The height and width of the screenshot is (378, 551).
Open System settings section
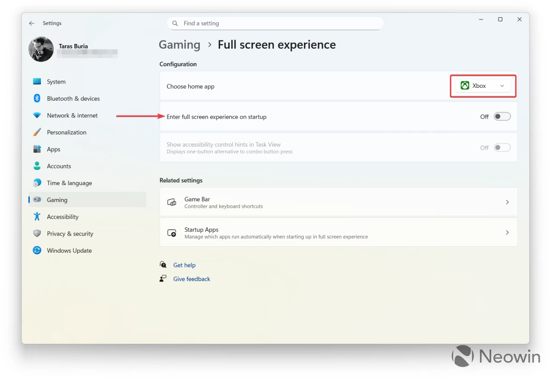pyautogui.click(x=87, y=82)
